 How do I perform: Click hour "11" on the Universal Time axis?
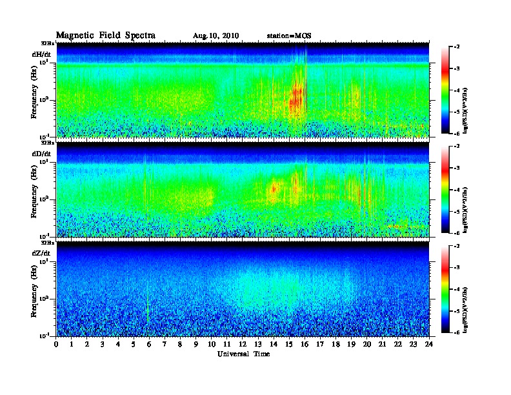tap(227, 344)
